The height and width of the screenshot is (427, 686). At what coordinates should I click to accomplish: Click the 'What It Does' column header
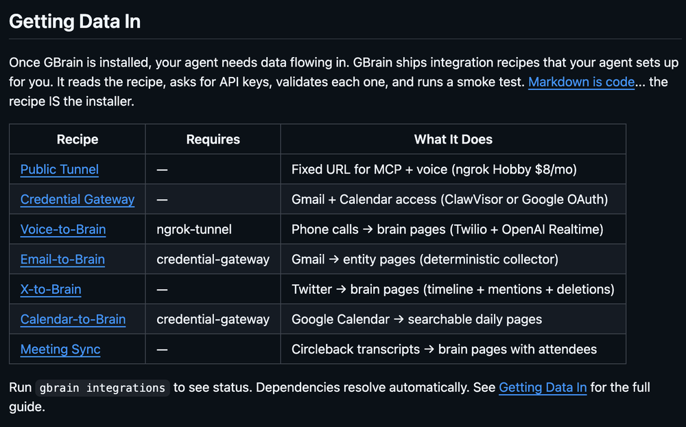click(453, 139)
